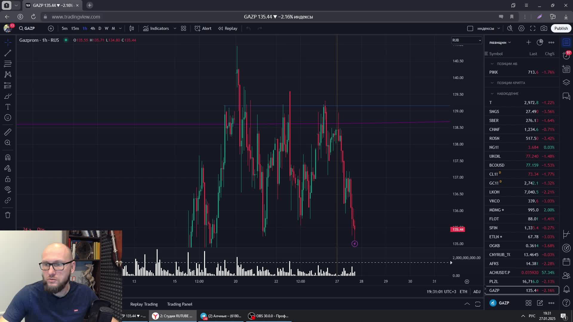The image size is (573, 322).
Task: Collapse the НАБЛЮДЕНИЕ watchlist section
Action: 492,94
